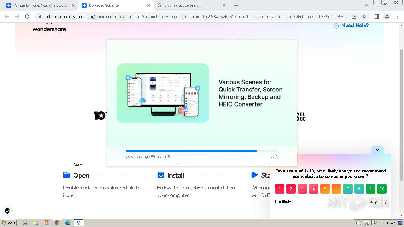The image size is (404, 227).
Task: Close the Dr.Fone official tab
Action: click(x=73, y=5)
